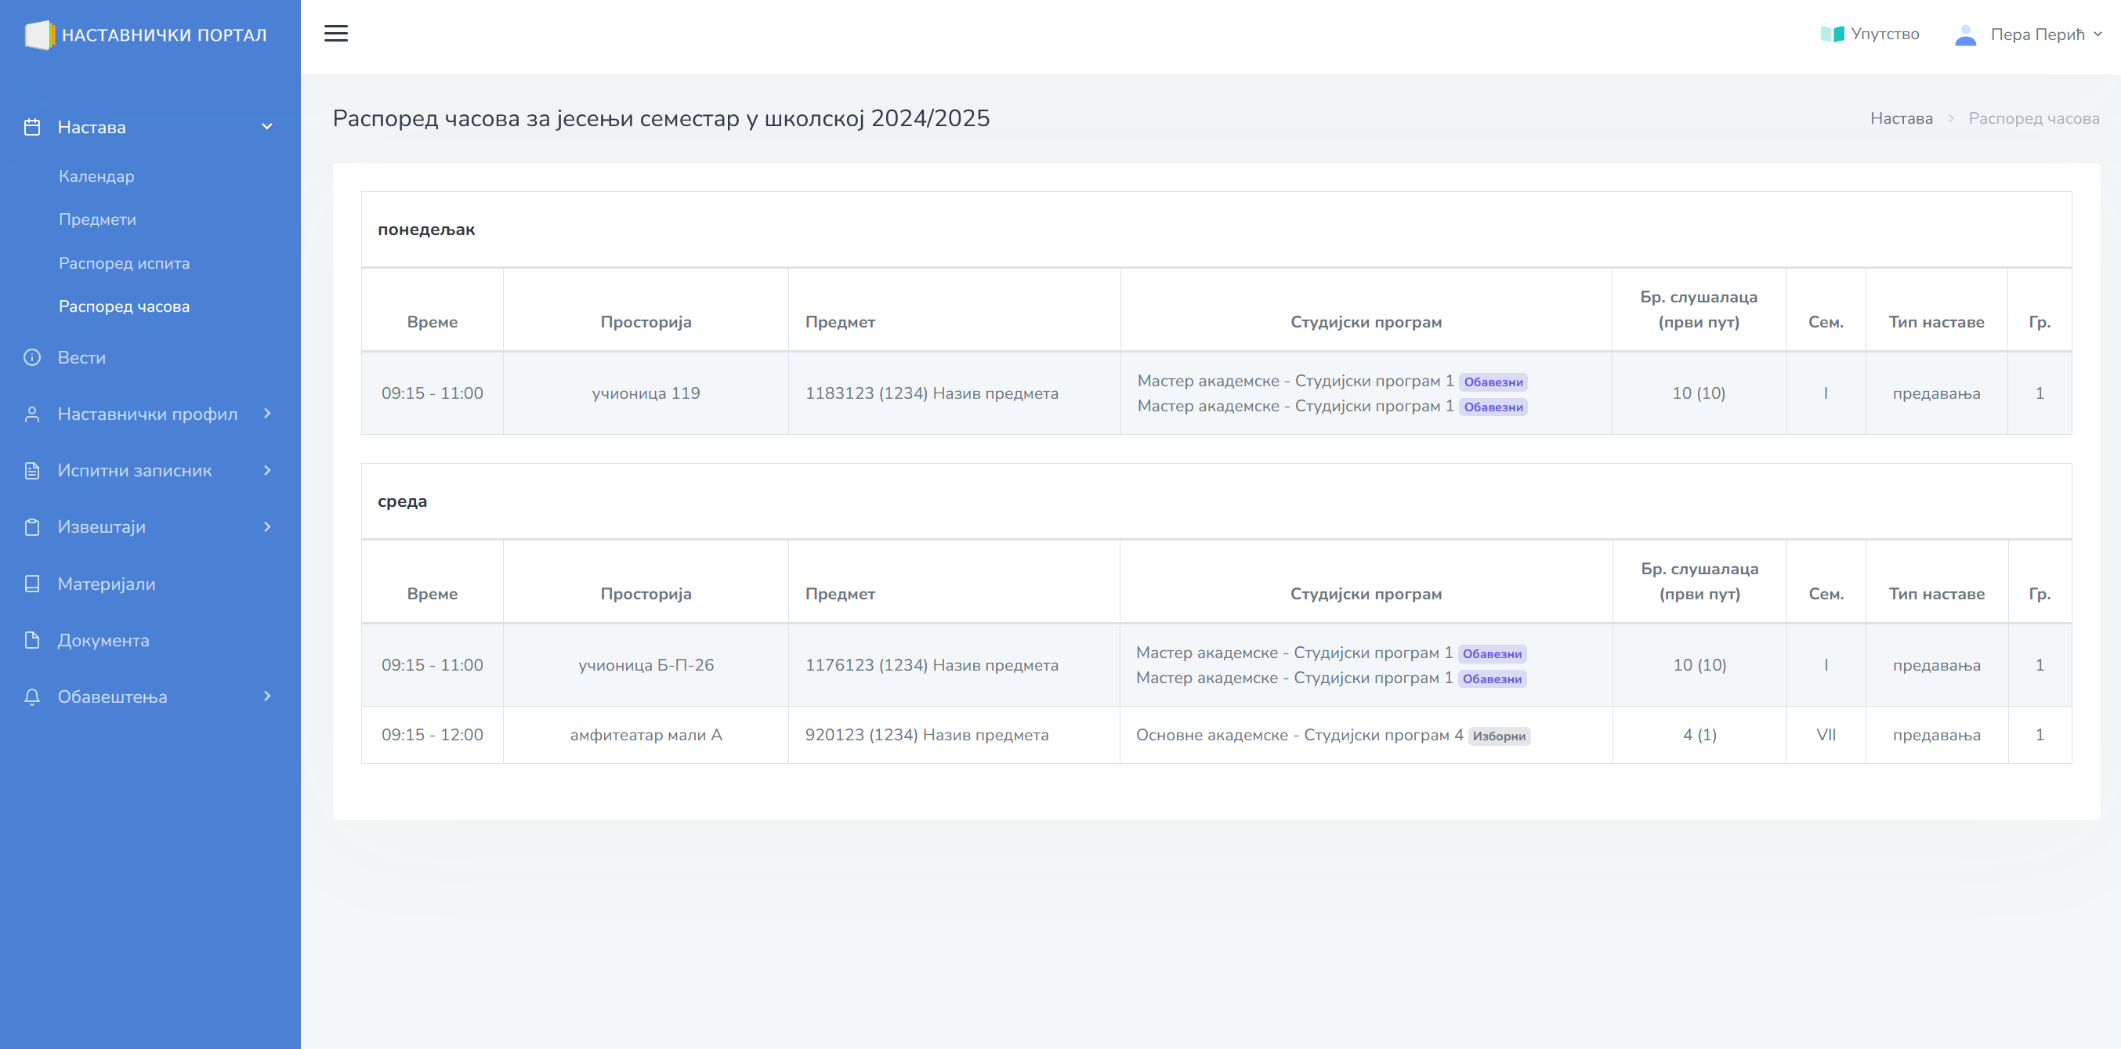
Task: Expand Наставнички профил submenu arrow
Action: pos(266,414)
